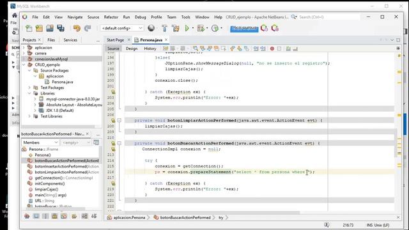Open the default config dropdown
Image resolution: width=409 pixels, height=230 pixels.
[121, 28]
